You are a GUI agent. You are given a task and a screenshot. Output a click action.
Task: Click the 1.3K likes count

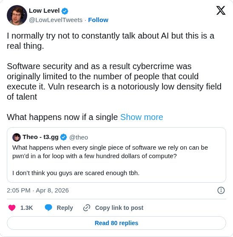tap(26, 208)
